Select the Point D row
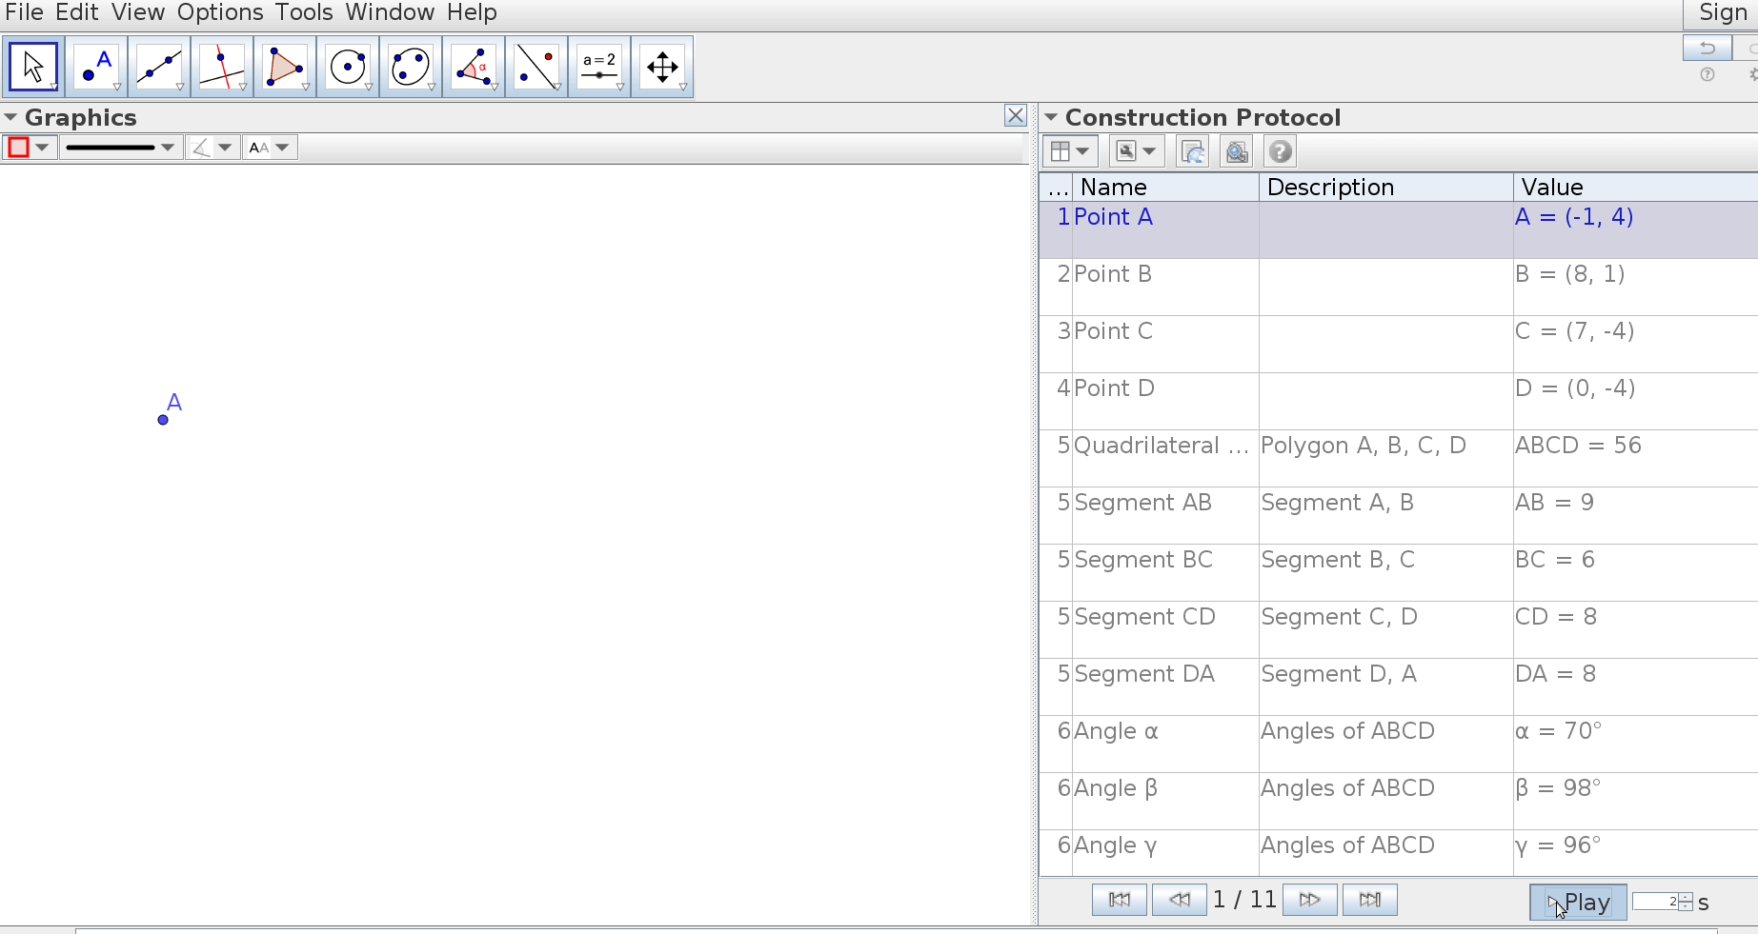The height and width of the screenshot is (934, 1758). click(1399, 401)
